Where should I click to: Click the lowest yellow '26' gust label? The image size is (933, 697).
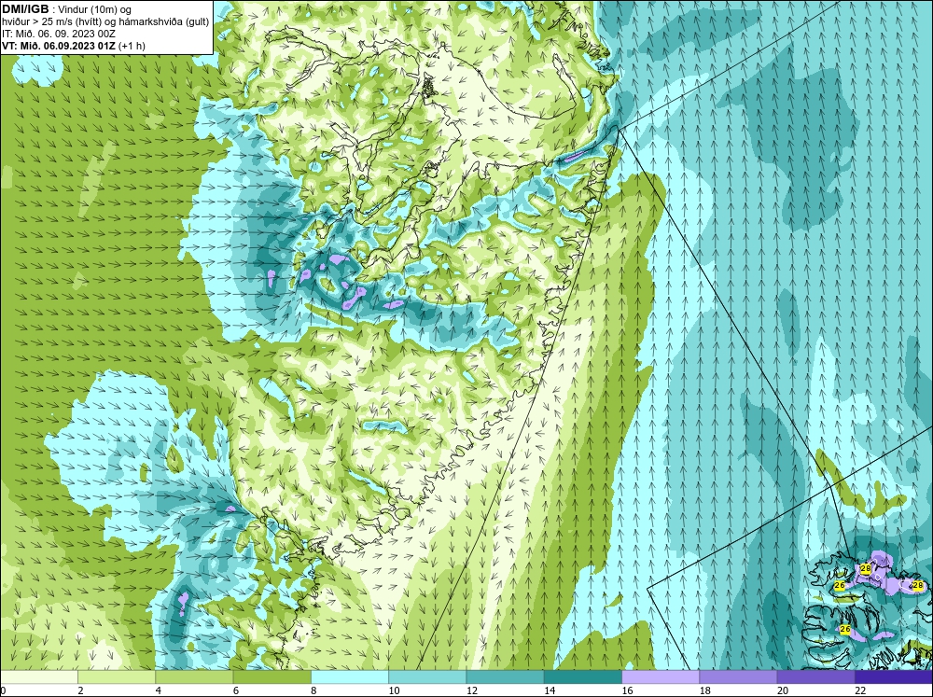[x=845, y=629]
